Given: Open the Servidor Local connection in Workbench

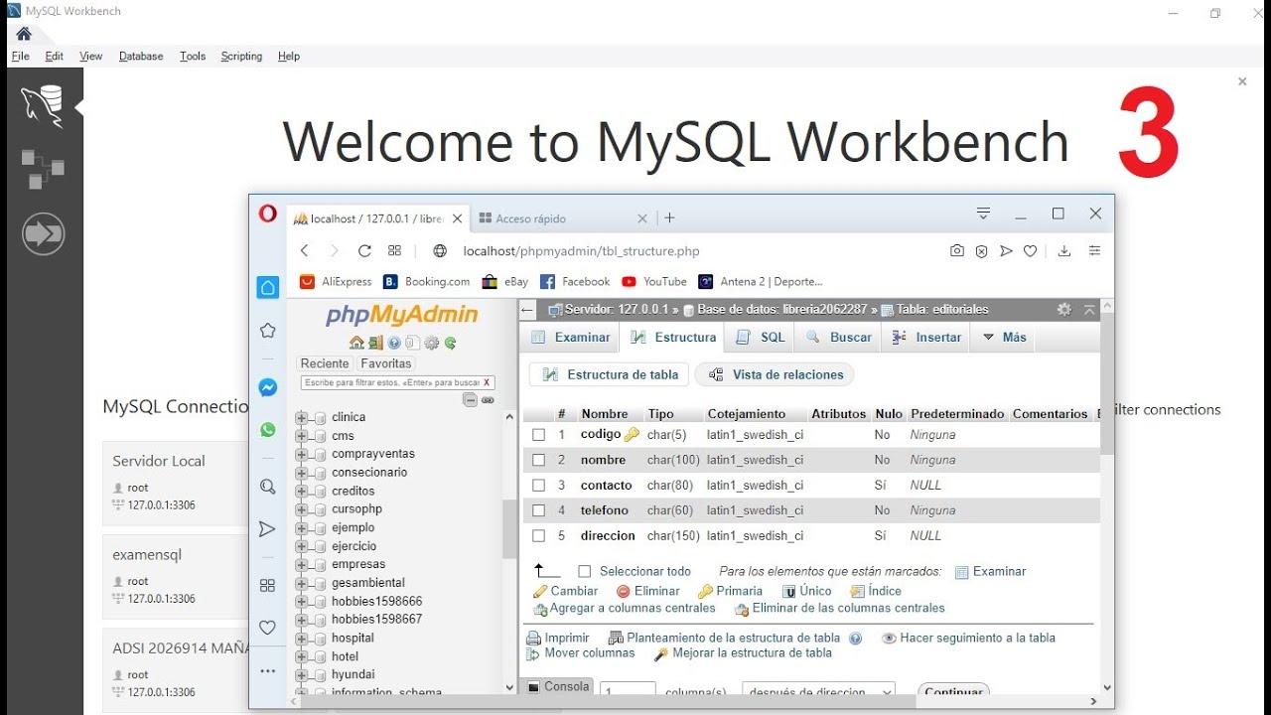Looking at the screenshot, I should [x=177, y=484].
